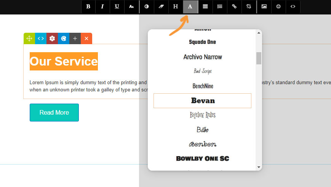The height and width of the screenshot is (187, 331).
Task: Click the eraser clear-formatting icon
Action: click(x=161, y=6)
